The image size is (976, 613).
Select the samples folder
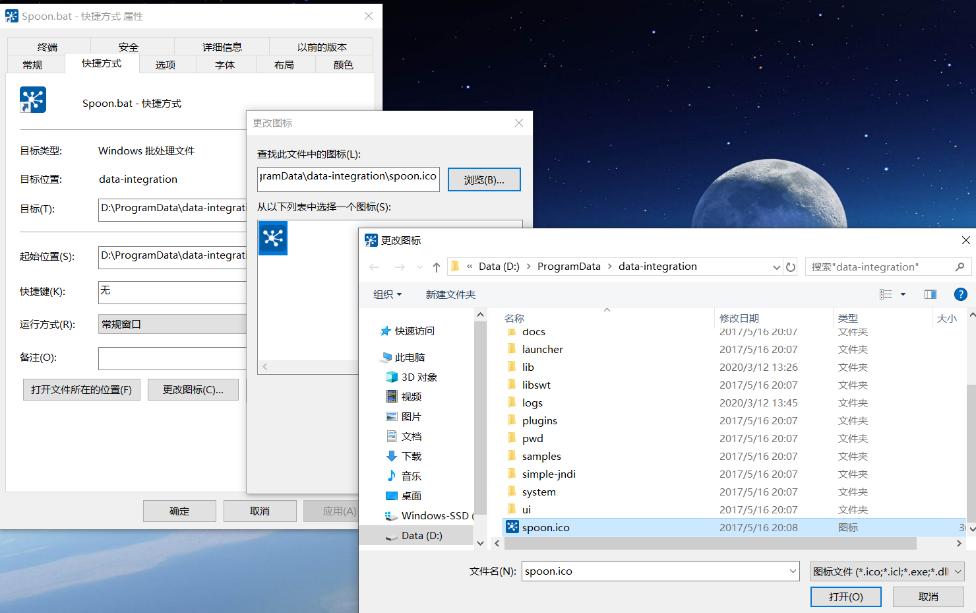(x=541, y=456)
